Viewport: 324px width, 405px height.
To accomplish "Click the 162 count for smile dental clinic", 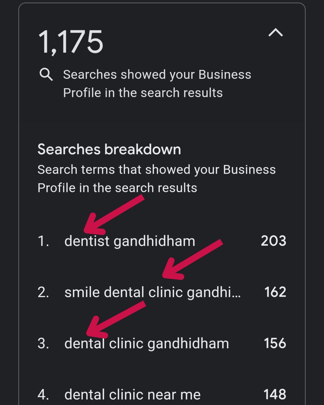I will (275, 292).
